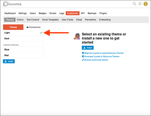Open the Settings admin tab
This screenshot has height=116, width=151.
(x=23, y=13)
